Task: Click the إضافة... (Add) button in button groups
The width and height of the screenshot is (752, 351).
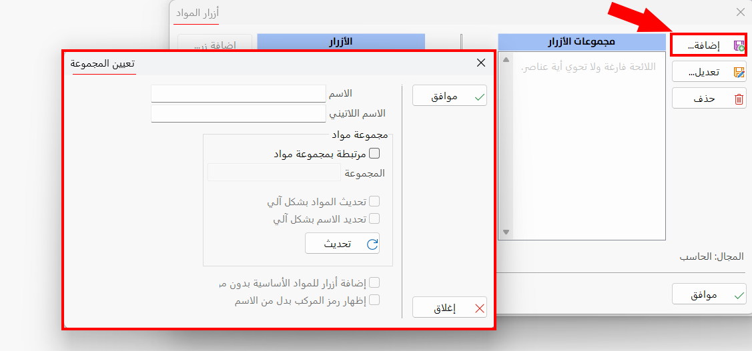Action: (709, 45)
